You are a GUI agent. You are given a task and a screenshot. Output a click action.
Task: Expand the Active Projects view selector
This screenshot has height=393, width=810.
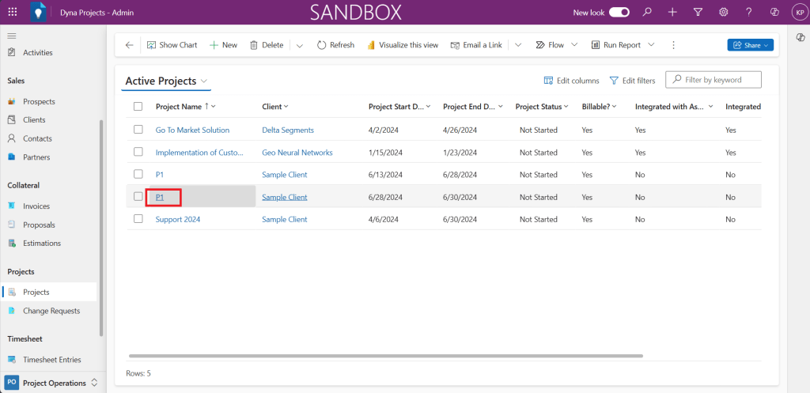[204, 81]
